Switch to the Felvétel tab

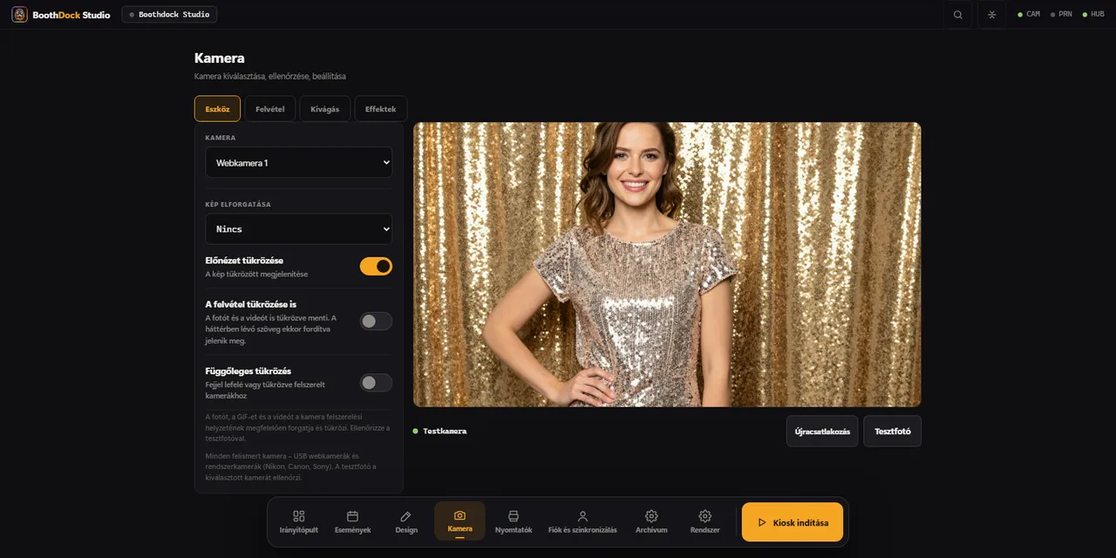point(270,109)
